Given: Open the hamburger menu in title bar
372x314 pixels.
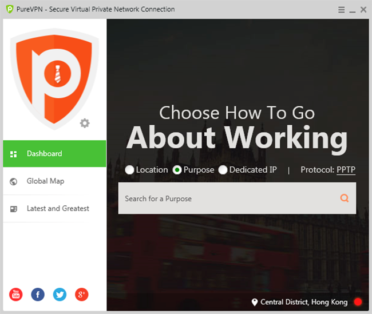Looking at the screenshot, I should pos(341,10).
